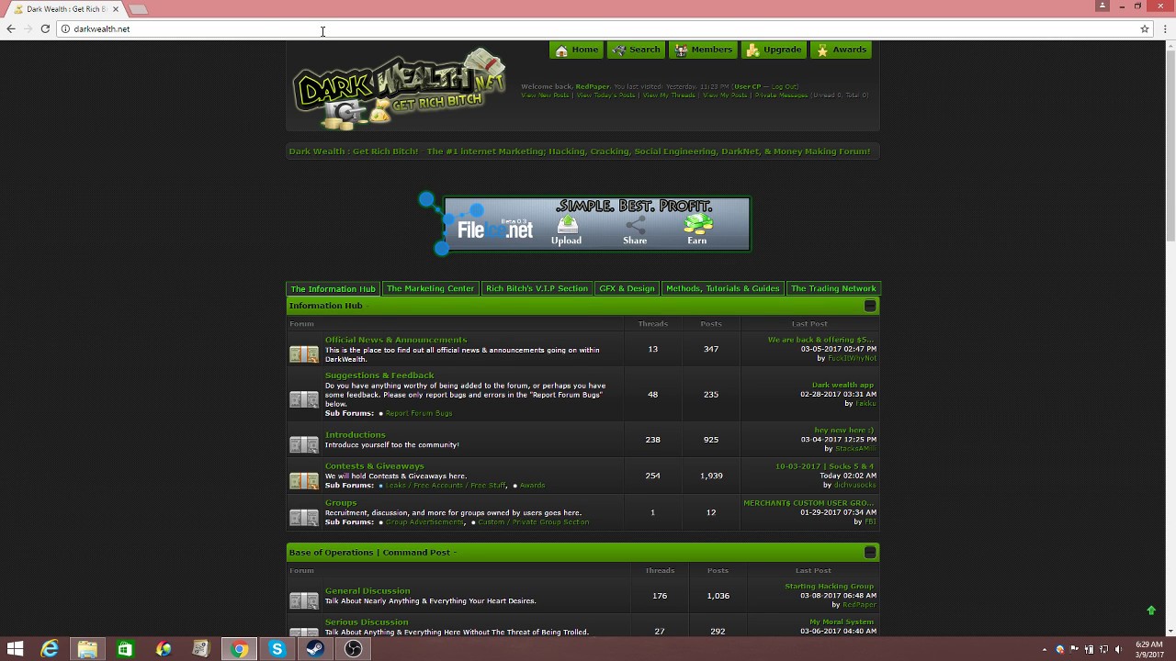Open File Explorer from taskbar

[x=87, y=649]
